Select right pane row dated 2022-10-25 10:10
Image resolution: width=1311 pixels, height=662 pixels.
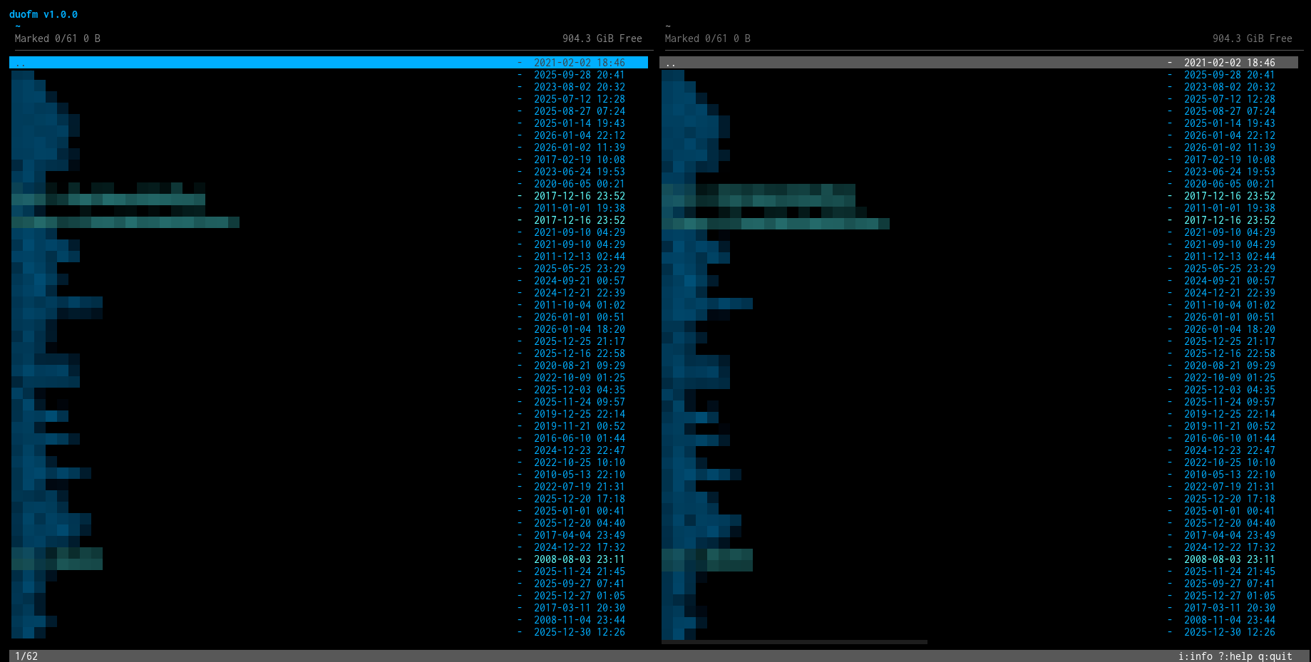[979, 462]
